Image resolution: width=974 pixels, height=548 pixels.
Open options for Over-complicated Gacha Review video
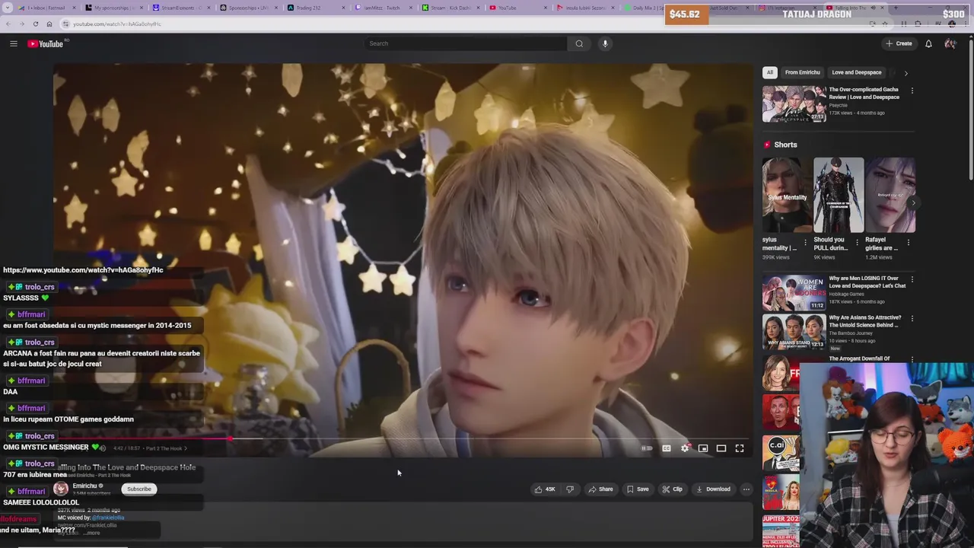pyautogui.click(x=912, y=91)
